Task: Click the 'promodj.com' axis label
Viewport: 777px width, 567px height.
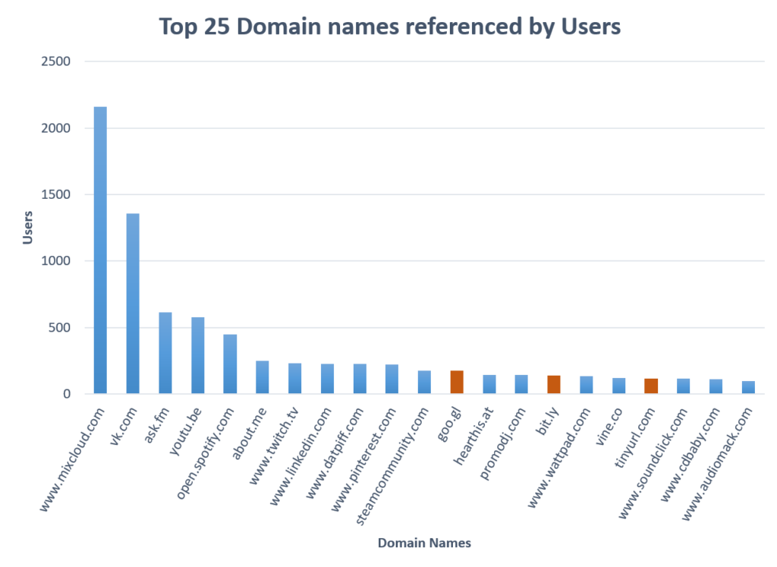Action: 502,443
